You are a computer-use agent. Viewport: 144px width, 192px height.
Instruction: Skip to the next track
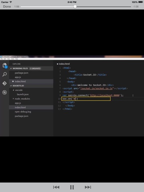pos(88,187)
